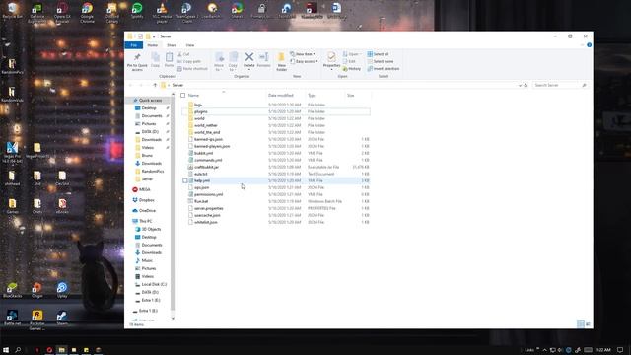
Task: Open Dropbox in the navigation pane
Action: coord(147,200)
